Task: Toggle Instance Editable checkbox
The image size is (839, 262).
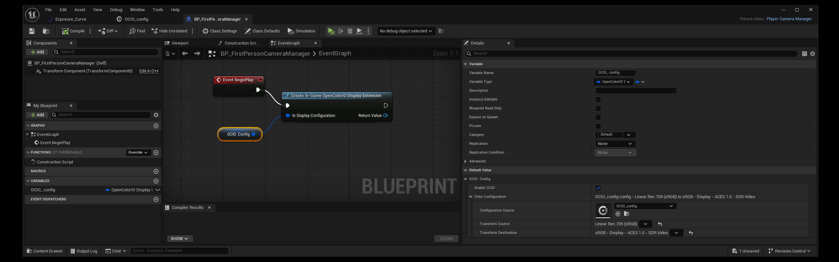Action: coord(598,100)
